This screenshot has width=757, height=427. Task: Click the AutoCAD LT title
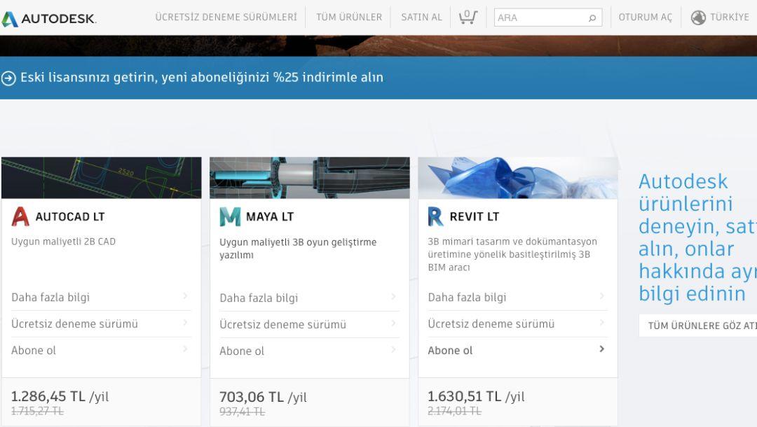click(x=70, y=217)
